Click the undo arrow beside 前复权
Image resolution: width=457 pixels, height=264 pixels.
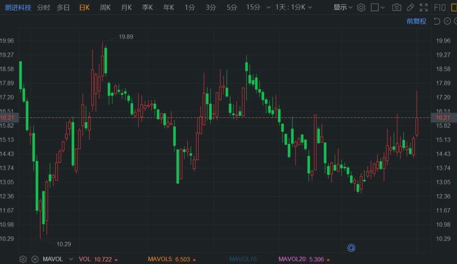coord(437,21)
